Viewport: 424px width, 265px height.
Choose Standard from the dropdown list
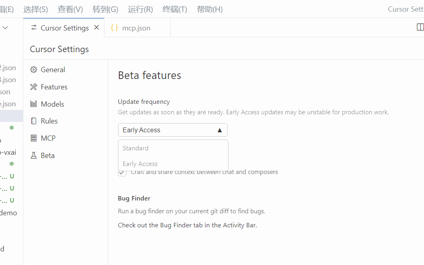coord(173,148)
